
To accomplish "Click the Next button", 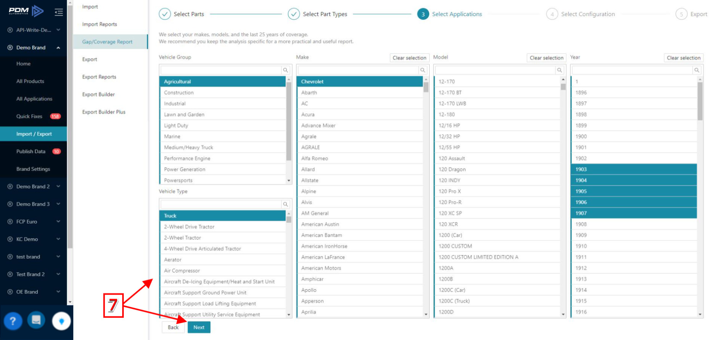I will 199,327.
